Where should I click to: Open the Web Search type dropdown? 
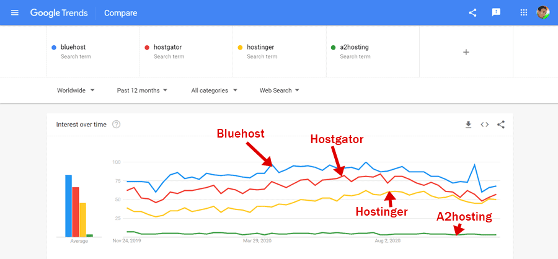[x=279, y=90]
